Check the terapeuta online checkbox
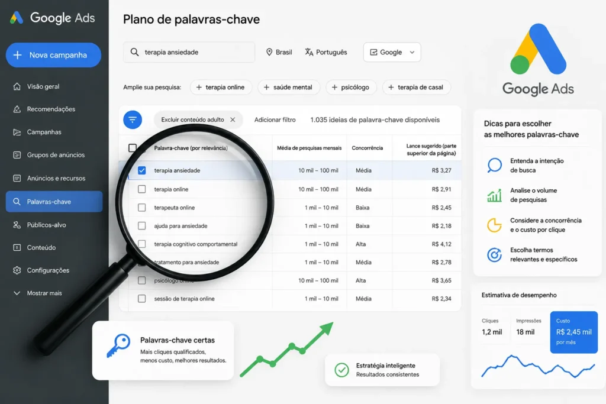Screen dimensions: 606x404 142,208
